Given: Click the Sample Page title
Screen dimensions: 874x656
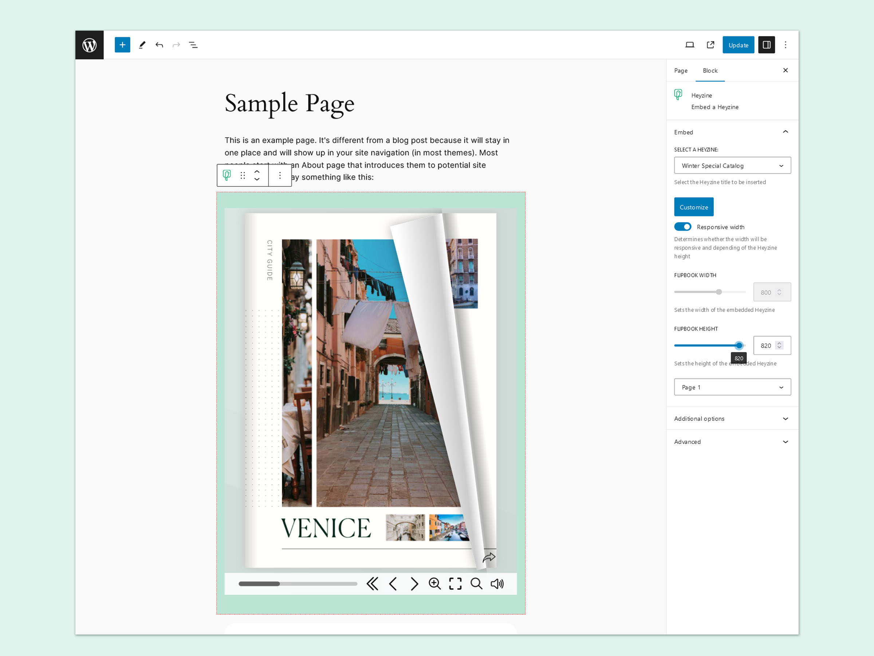Looking at the screenshot, I should [289, 104].
